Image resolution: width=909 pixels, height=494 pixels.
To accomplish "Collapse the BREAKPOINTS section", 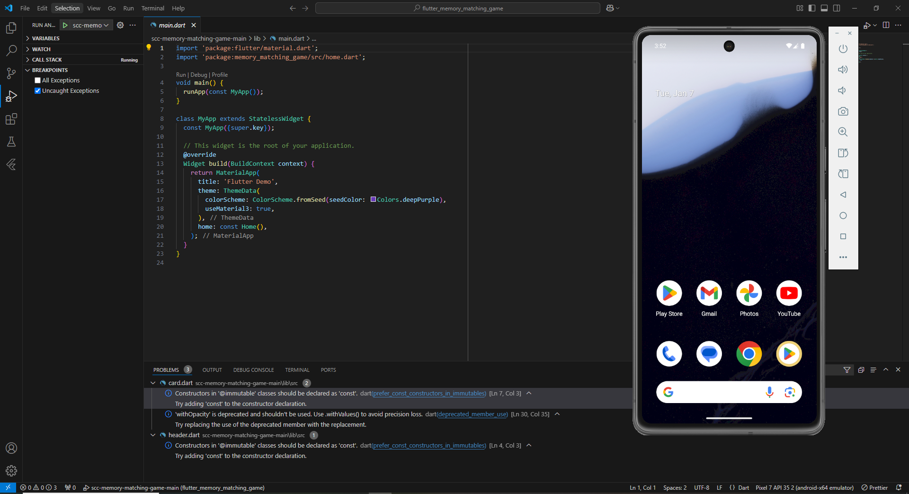I will pos(83,70).
